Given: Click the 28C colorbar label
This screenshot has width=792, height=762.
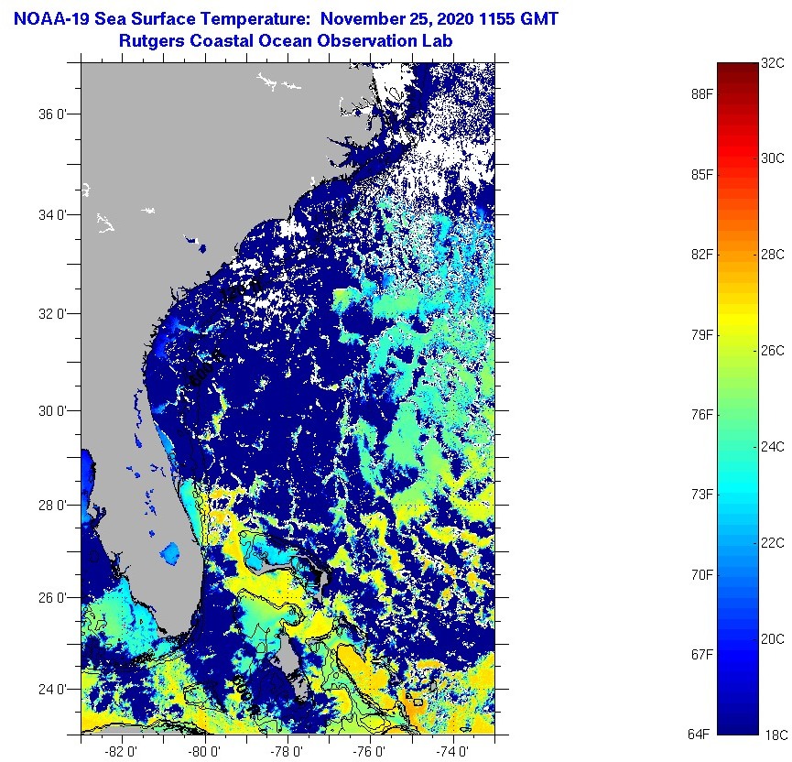Looking at the screenshot, I should (773, 255).
